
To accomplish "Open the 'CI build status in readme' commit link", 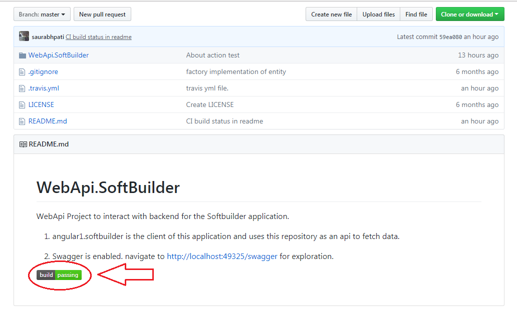I will 98,37.
